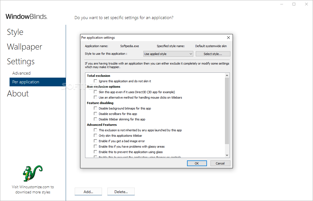Check Disable scrollbars for this app
The height and width of the screenshot is (201, 313).
(x=95, y=114)
